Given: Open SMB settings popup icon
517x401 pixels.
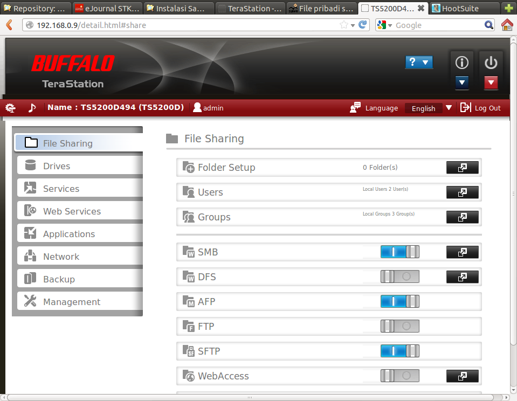Looking at the screenshot, I should pyautogui.click(x=462, y=252).
